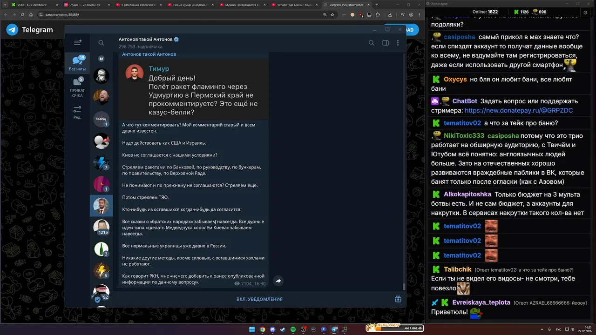The height and width of the screenshot is (335, 596).
Task: Open the Telegram hamburger menu
Action: click(x=77, y=43)
